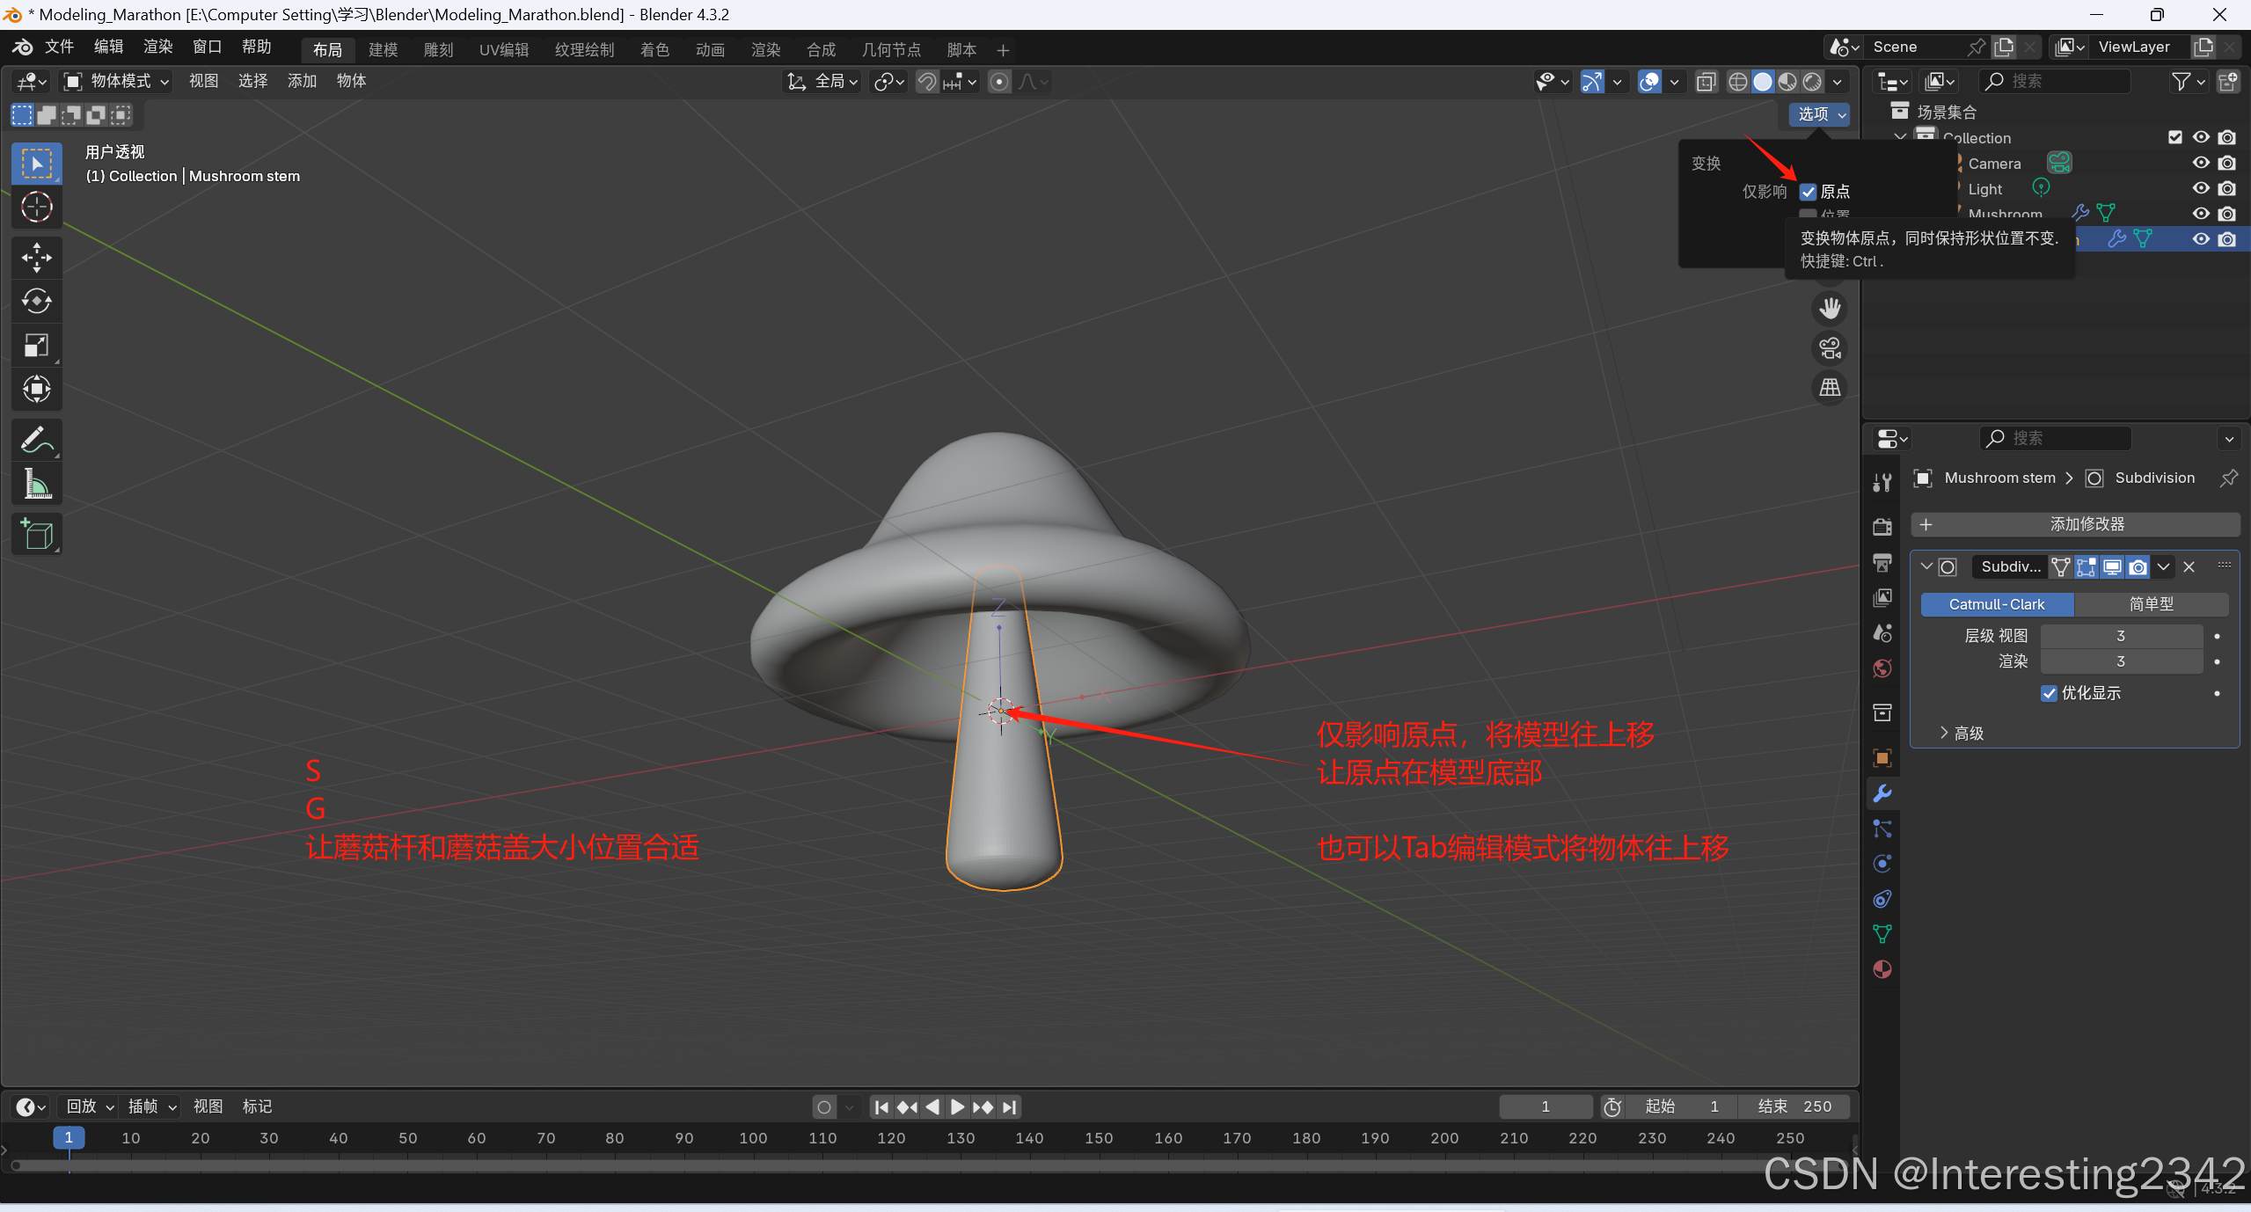This screenshot has width=2251, height=1212.
Task: Switch to the 雕刻 workspace tab
Action: pos(438,49)
